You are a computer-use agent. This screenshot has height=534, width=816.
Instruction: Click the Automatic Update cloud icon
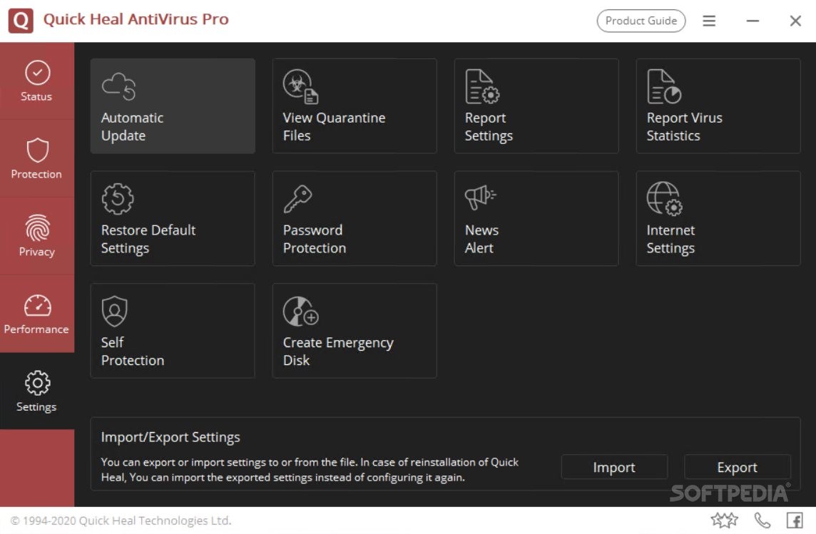[x=118, y=86]
